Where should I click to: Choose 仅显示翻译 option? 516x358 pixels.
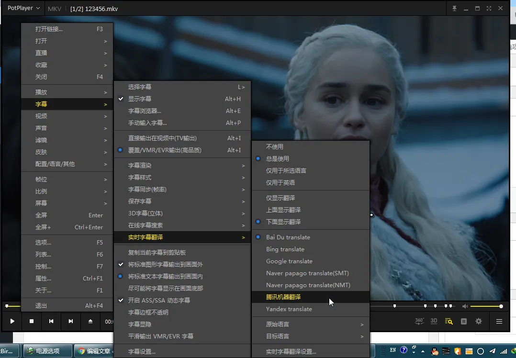tap(311, 198)
